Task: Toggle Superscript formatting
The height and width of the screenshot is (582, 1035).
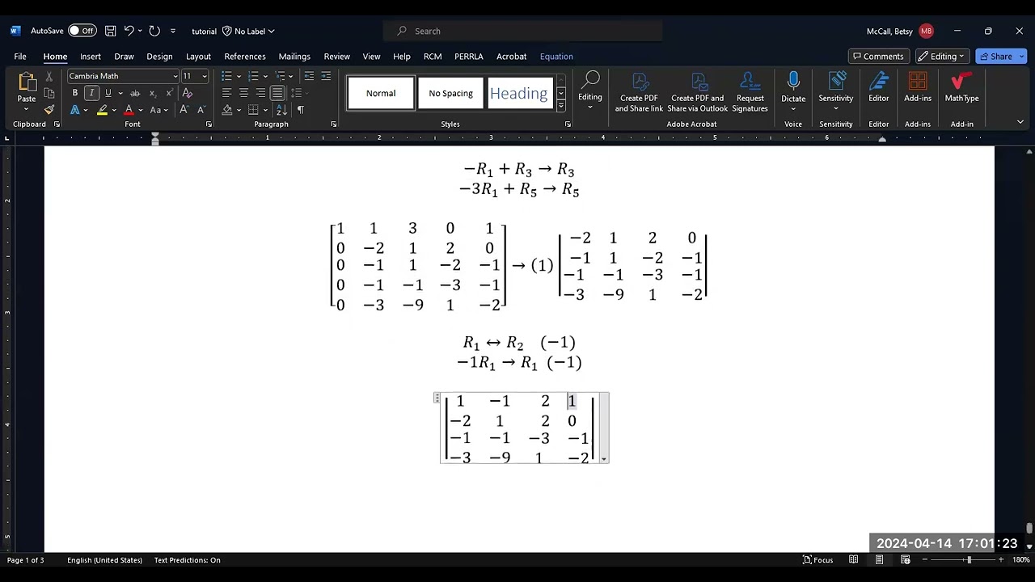Action: tap(169, 93)
